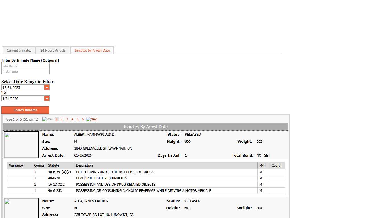Switch to the 24 Hours Arrests tab
Screen dimensions: 388x218
53,51
